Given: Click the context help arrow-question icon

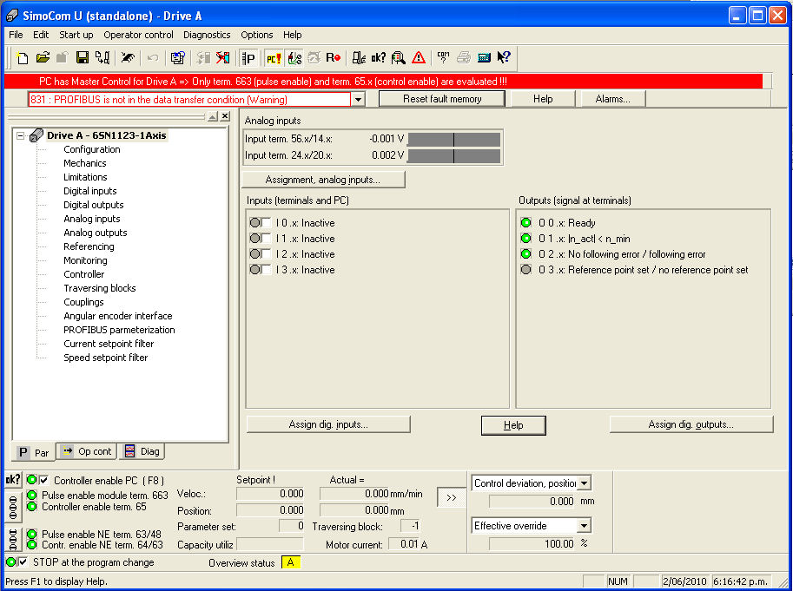Looking at the screenshot, I should click(x=504, y=57).
